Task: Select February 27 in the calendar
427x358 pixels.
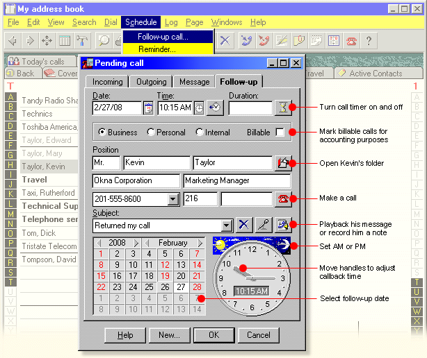Action: 181,287
